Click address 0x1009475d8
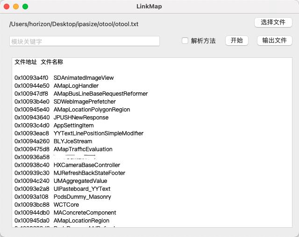Screen dimensions: 299x237 tap(32, 149)
